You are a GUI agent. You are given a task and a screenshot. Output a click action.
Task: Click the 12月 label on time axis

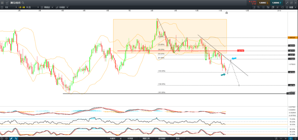coord(247,11)
